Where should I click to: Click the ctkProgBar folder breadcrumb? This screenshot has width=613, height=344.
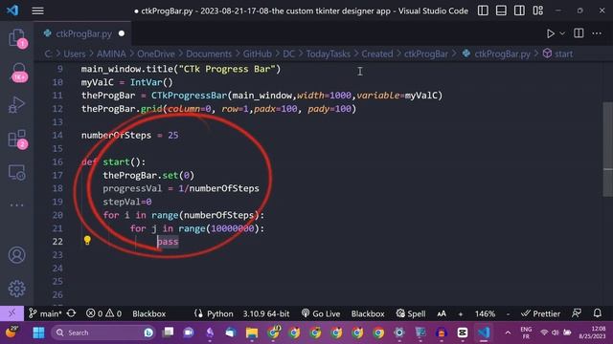coord(425,54)
